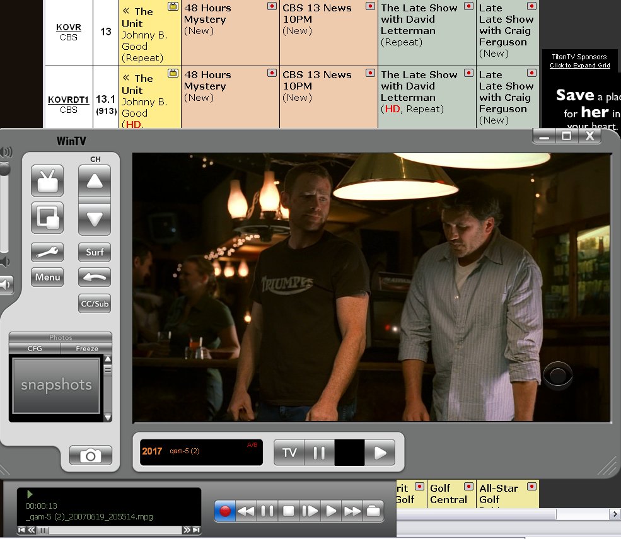The width and height of the screenshot is (621, 539).
Task: Record Late Late Show on KOVR channel 13
Action: [x=532, y=6]
